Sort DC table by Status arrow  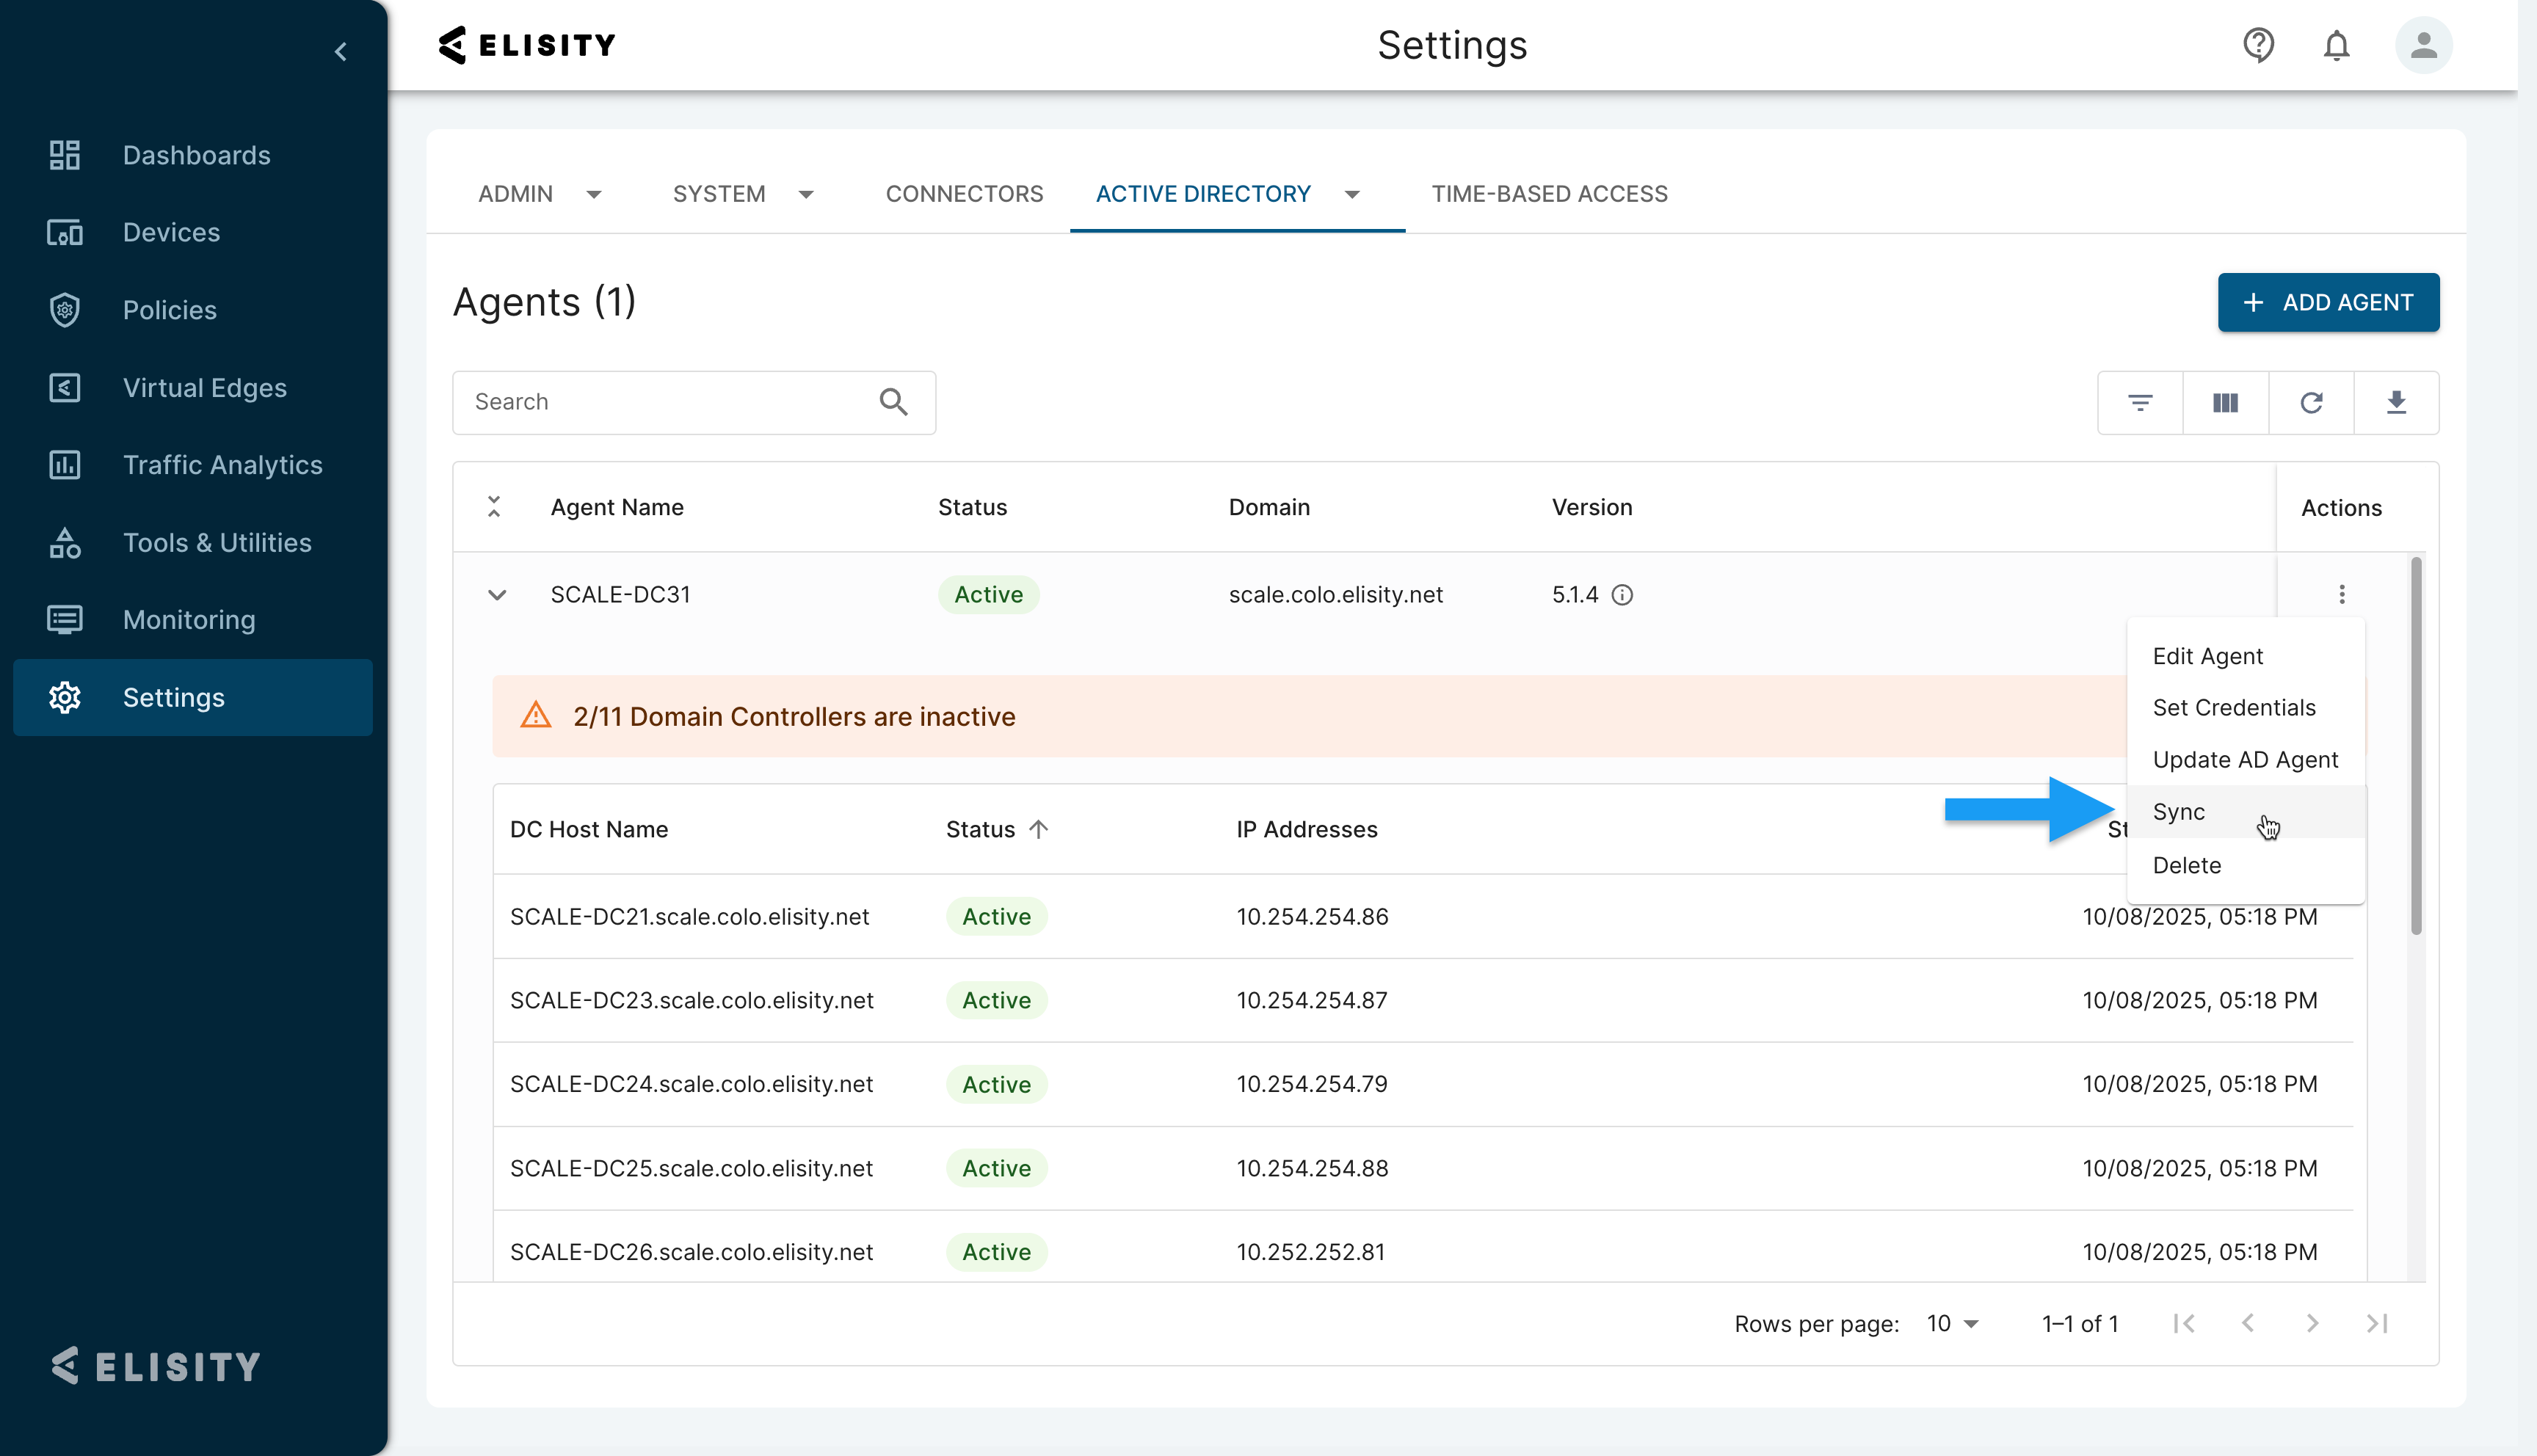coord(1038,829)
